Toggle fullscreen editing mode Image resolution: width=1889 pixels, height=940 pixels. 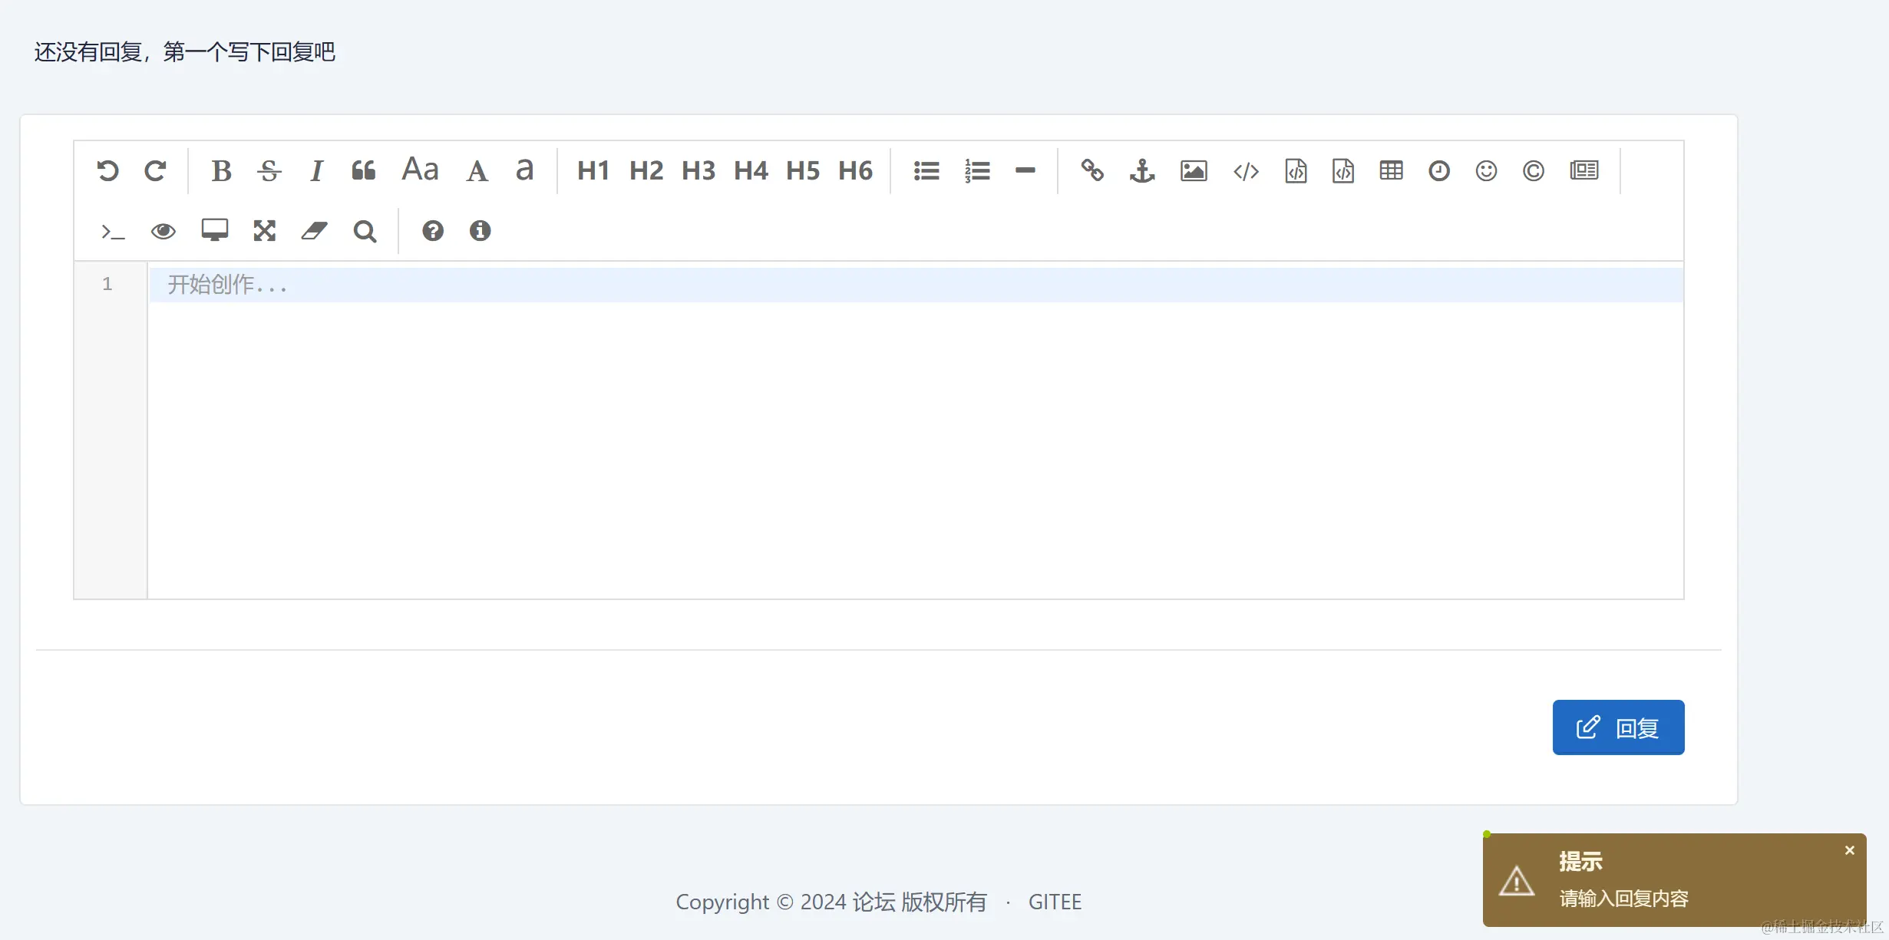[265, 231]
